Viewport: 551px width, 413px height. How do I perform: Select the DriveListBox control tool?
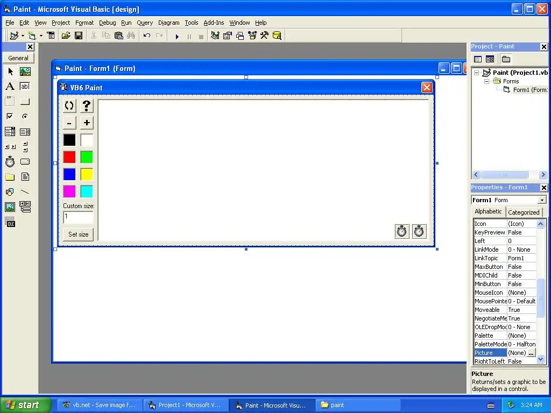25,161
